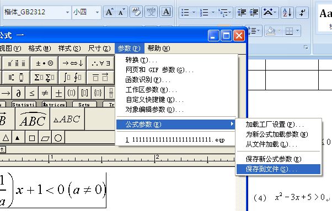Switch to the Sets tab
This screenshot has height=211, width=332.
point(84,105)
